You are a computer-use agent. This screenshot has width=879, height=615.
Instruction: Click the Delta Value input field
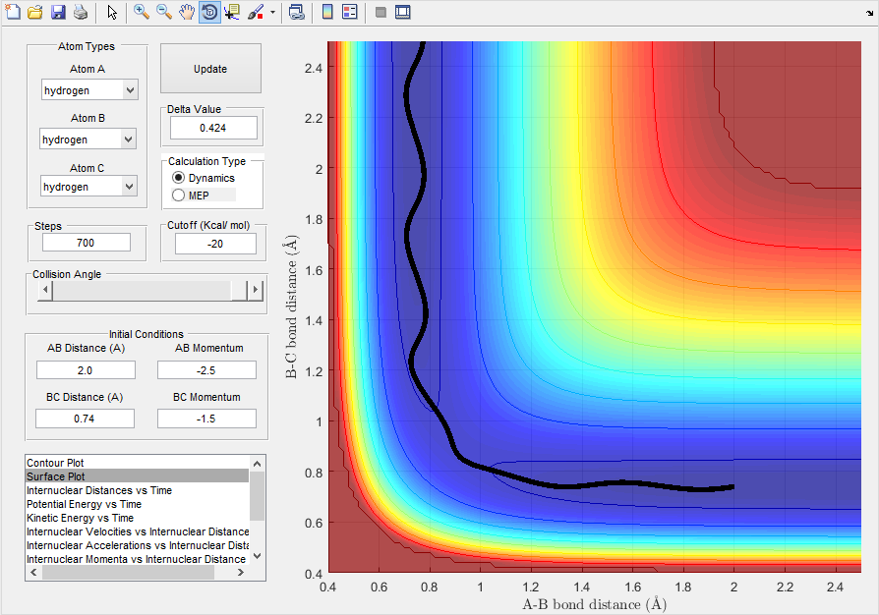click(x=213, y=128)
